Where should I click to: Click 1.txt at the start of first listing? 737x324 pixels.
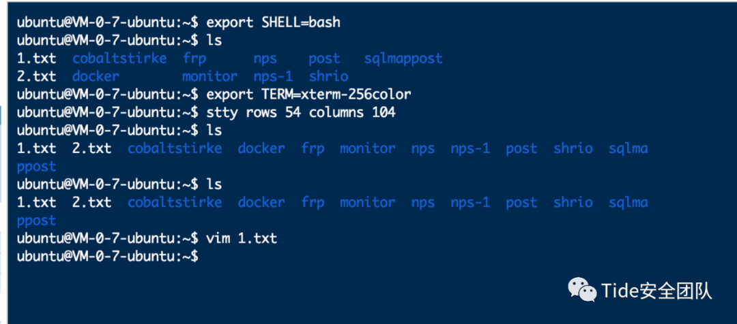(x=37, y=59)
